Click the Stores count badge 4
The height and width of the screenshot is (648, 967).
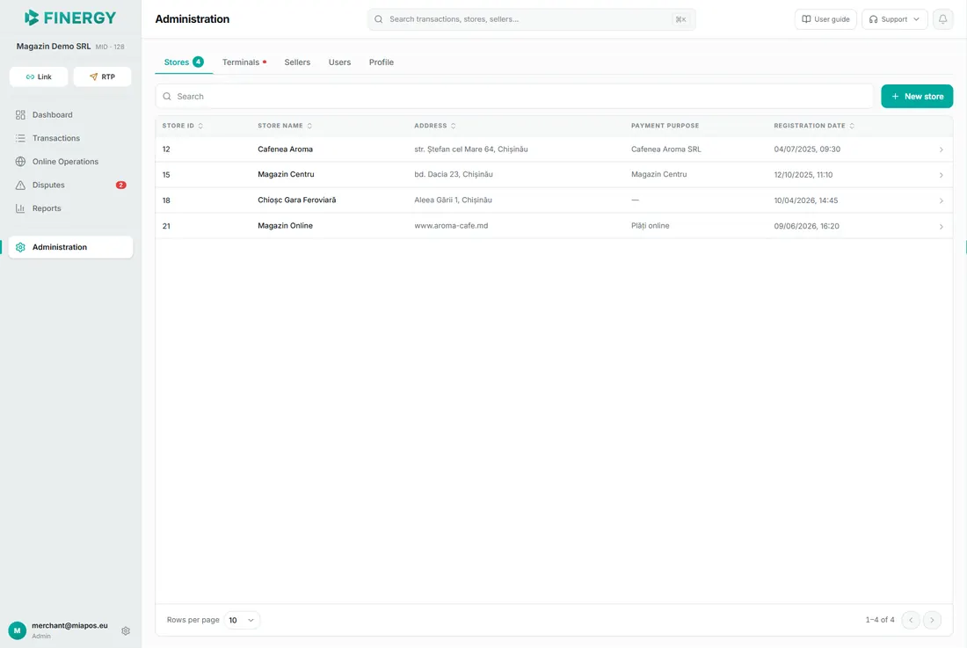coord(198,62)
